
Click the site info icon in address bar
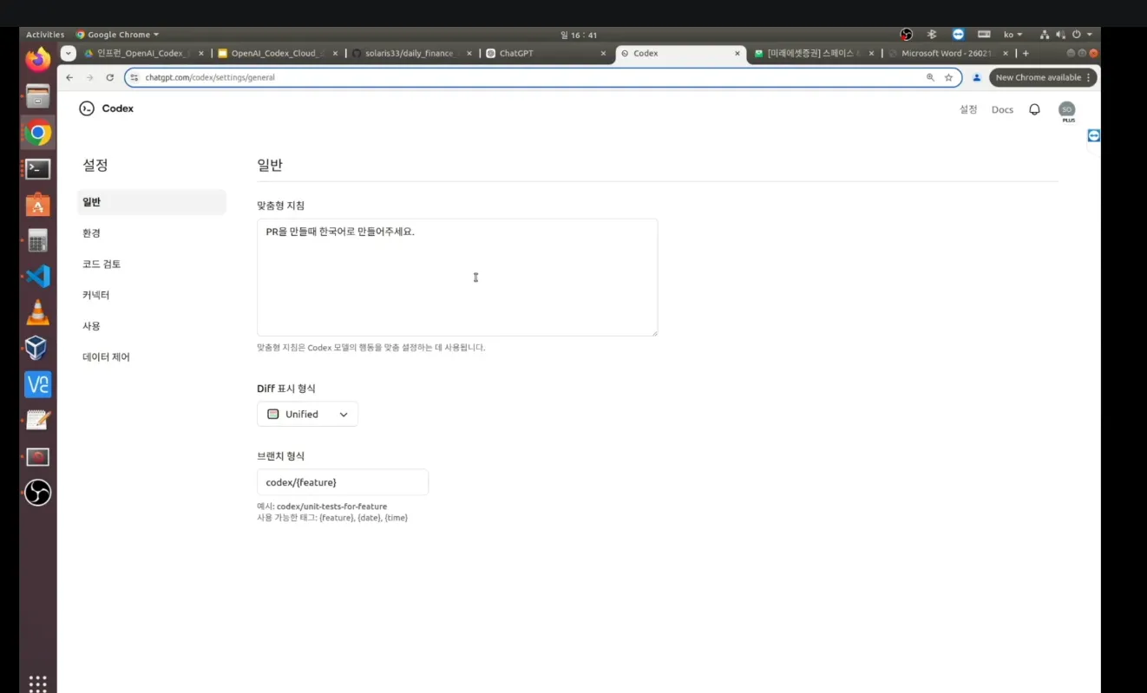tap(134, 77)
